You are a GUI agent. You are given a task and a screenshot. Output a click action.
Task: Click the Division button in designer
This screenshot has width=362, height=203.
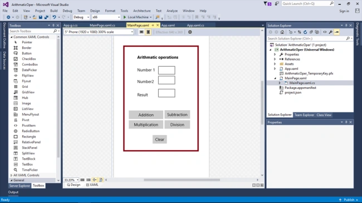click(x=177, y=125)
